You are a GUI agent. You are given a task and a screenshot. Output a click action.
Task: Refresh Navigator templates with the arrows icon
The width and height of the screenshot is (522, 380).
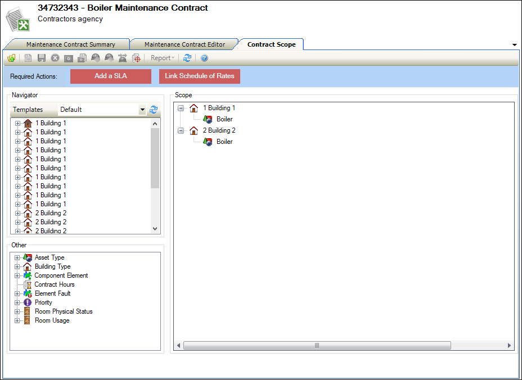(154, 110)
